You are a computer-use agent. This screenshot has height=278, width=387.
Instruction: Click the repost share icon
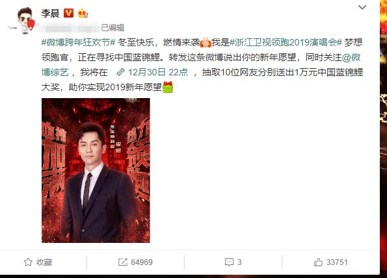123,262
